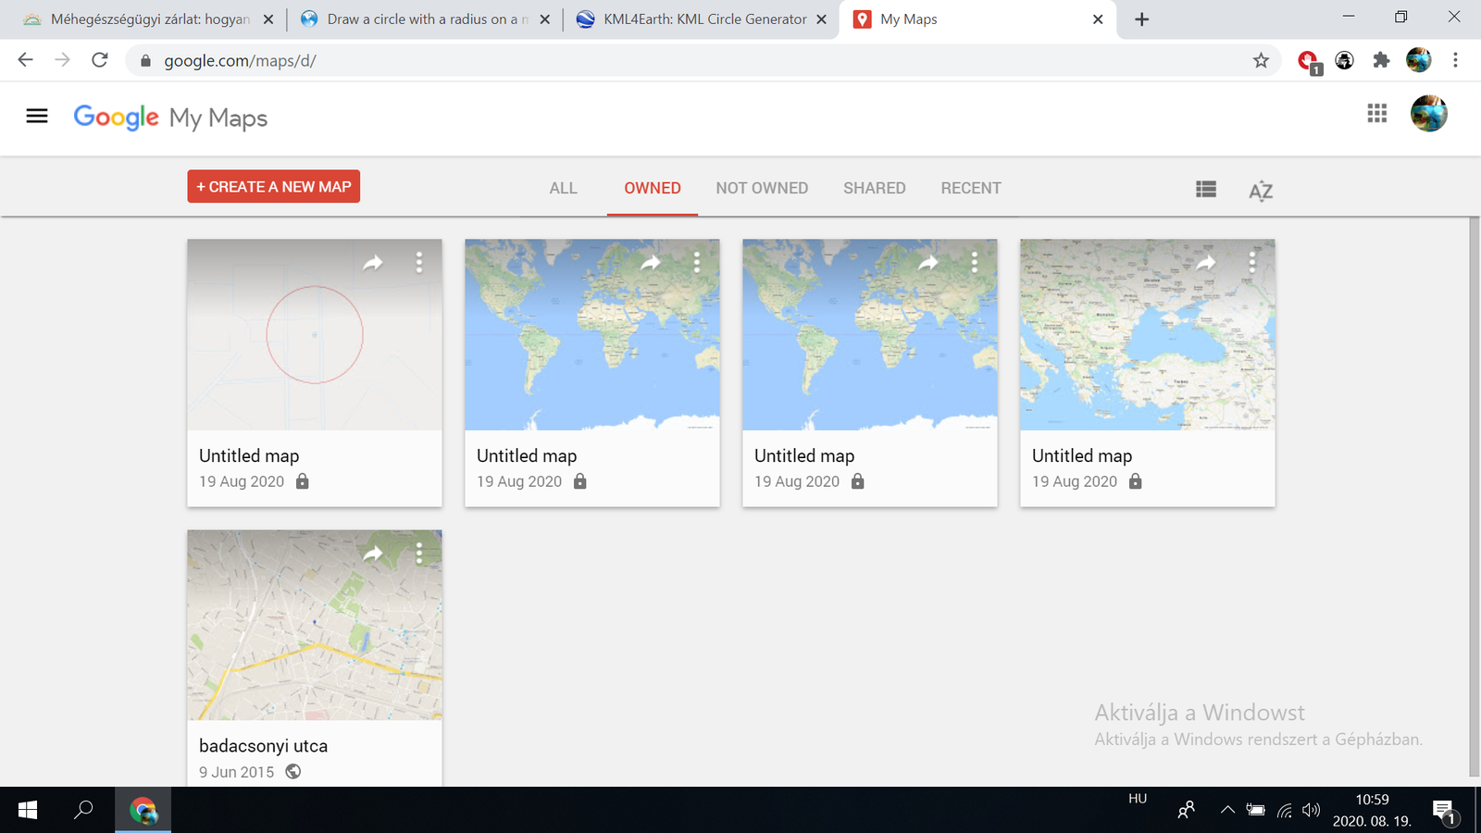
Task: Click the page vertical scrollbar
Action: click(x=1475, y=497)
